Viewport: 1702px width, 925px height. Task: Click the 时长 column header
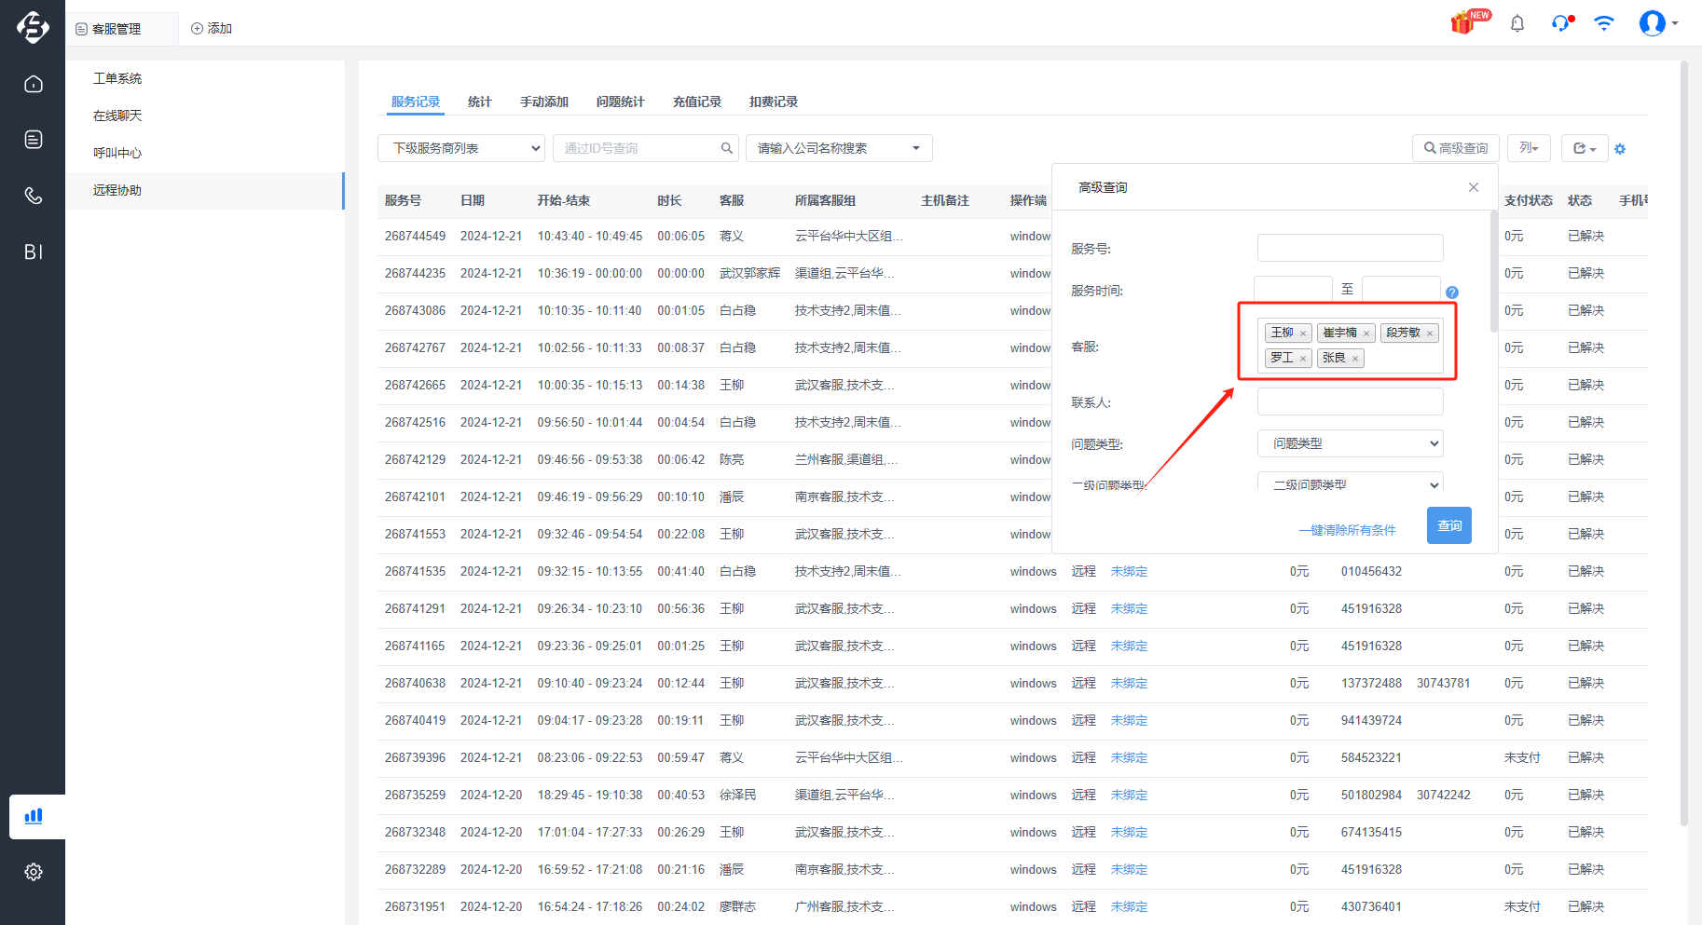669,200
